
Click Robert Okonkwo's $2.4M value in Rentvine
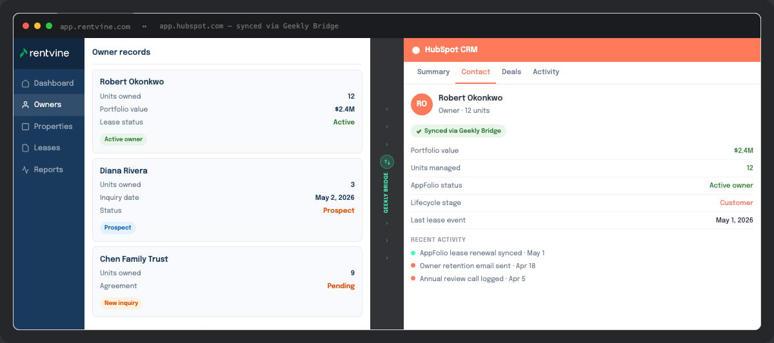point(344,109)
